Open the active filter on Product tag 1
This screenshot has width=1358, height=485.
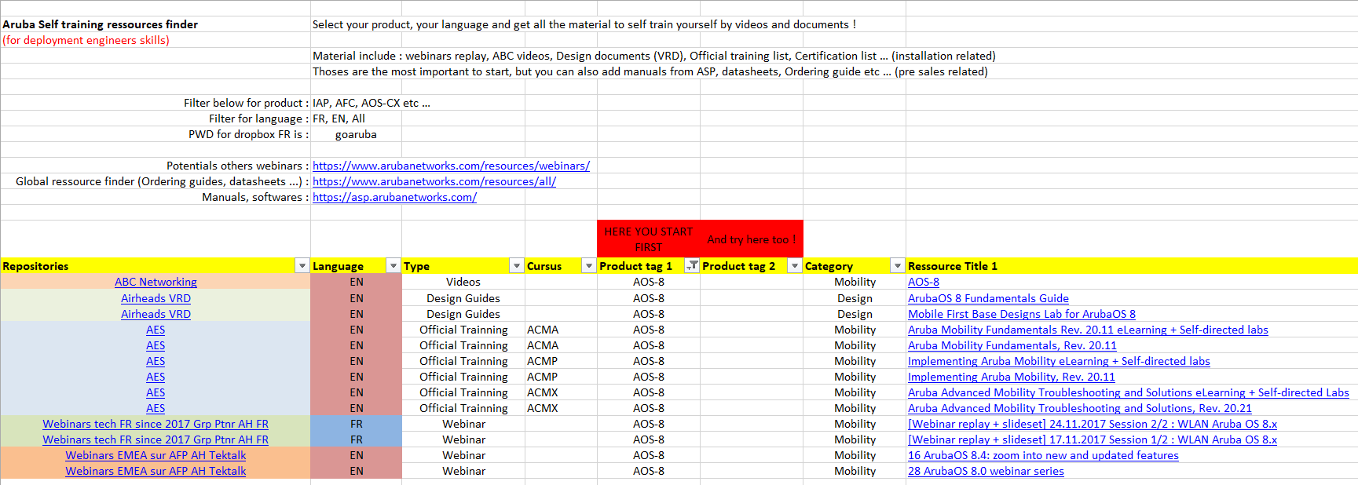point(692,266)
